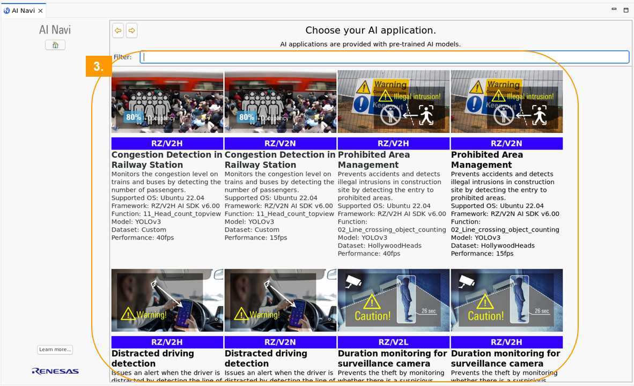Select Congestion Detection title in RZ/V2N card
This screenshot has height=386, width=634.
click(x=280, y=160)
